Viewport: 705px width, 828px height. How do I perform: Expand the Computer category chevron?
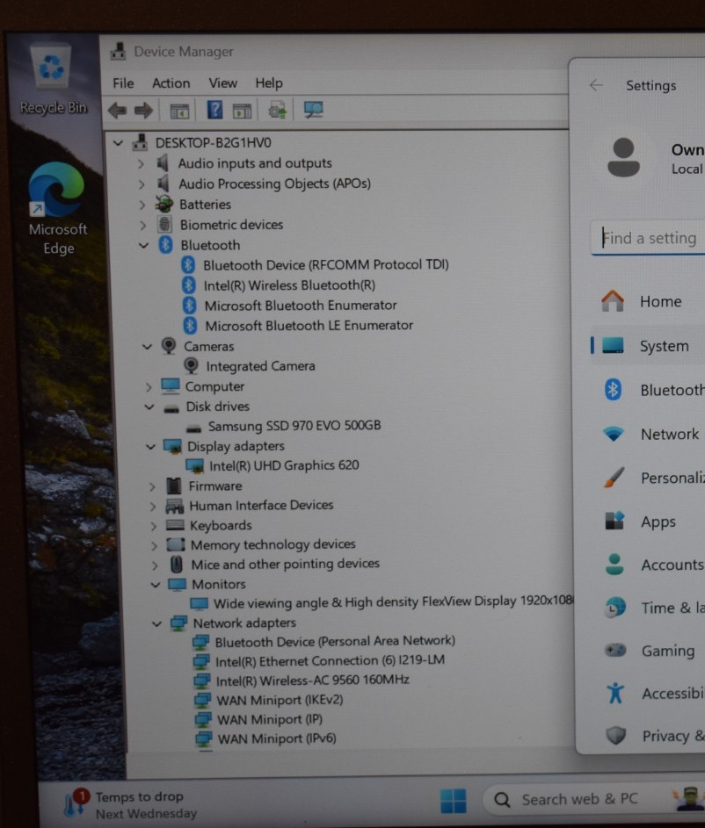pos(149,387)
